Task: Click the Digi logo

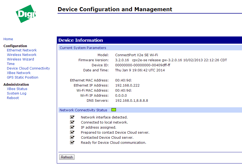Action: click(x=26, y=14)
